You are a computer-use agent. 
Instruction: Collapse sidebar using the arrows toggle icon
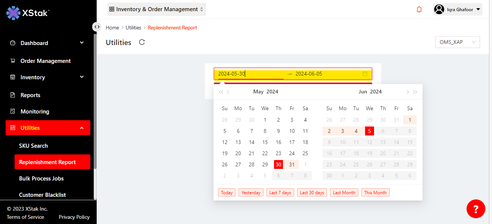97,27
